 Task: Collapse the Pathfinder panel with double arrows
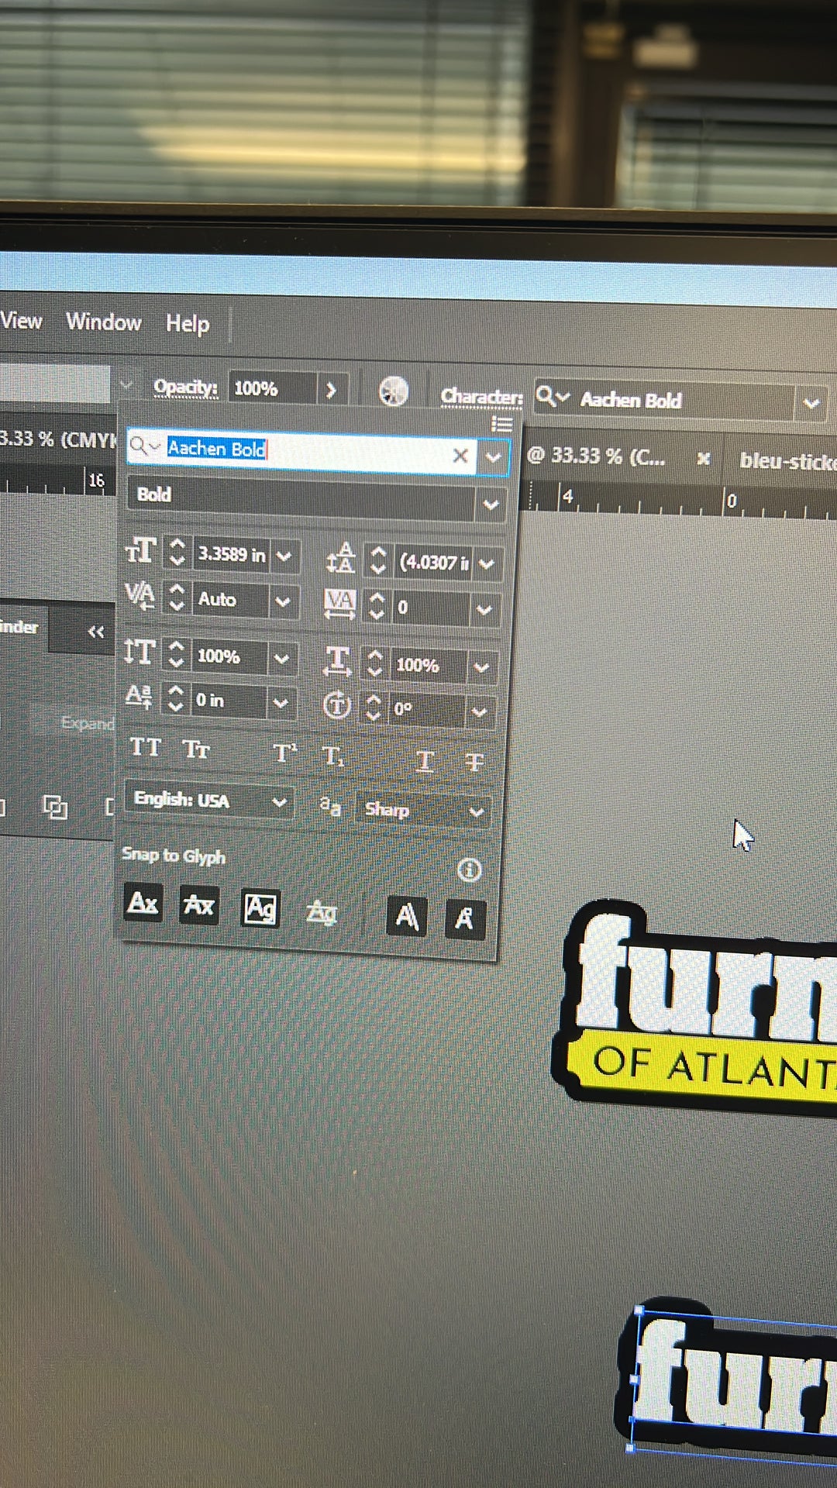[x=95, y=632]
